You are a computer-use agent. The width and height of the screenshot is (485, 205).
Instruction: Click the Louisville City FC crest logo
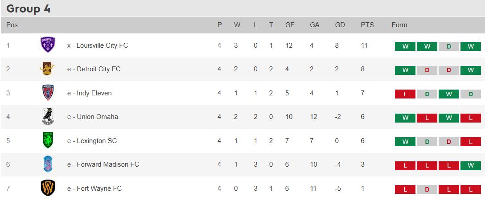click(48, 45)
